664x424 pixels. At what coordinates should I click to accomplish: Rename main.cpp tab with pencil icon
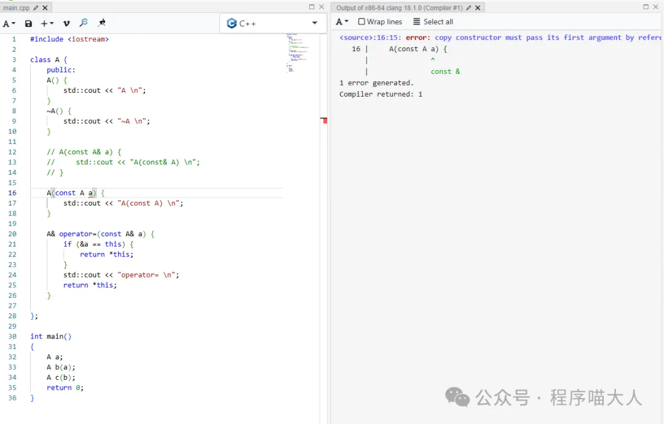click(x=36, y=7)
